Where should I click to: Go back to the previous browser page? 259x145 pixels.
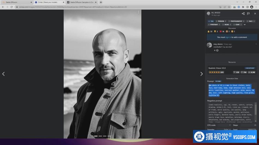pyautogui.click(x=3, y=7)
